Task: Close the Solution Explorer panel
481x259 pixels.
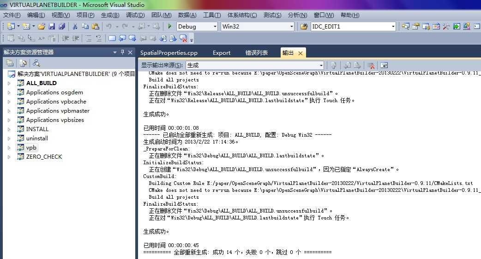Action: 130,52
